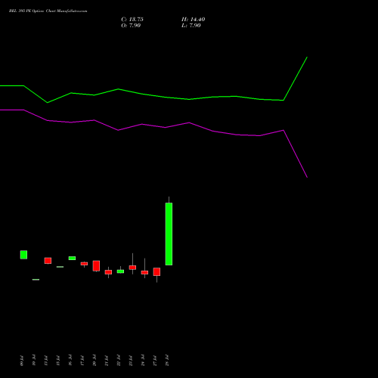Click the 28 Jul date label
This screenshot has width=378, height=378.
click(x=167, y=361)
